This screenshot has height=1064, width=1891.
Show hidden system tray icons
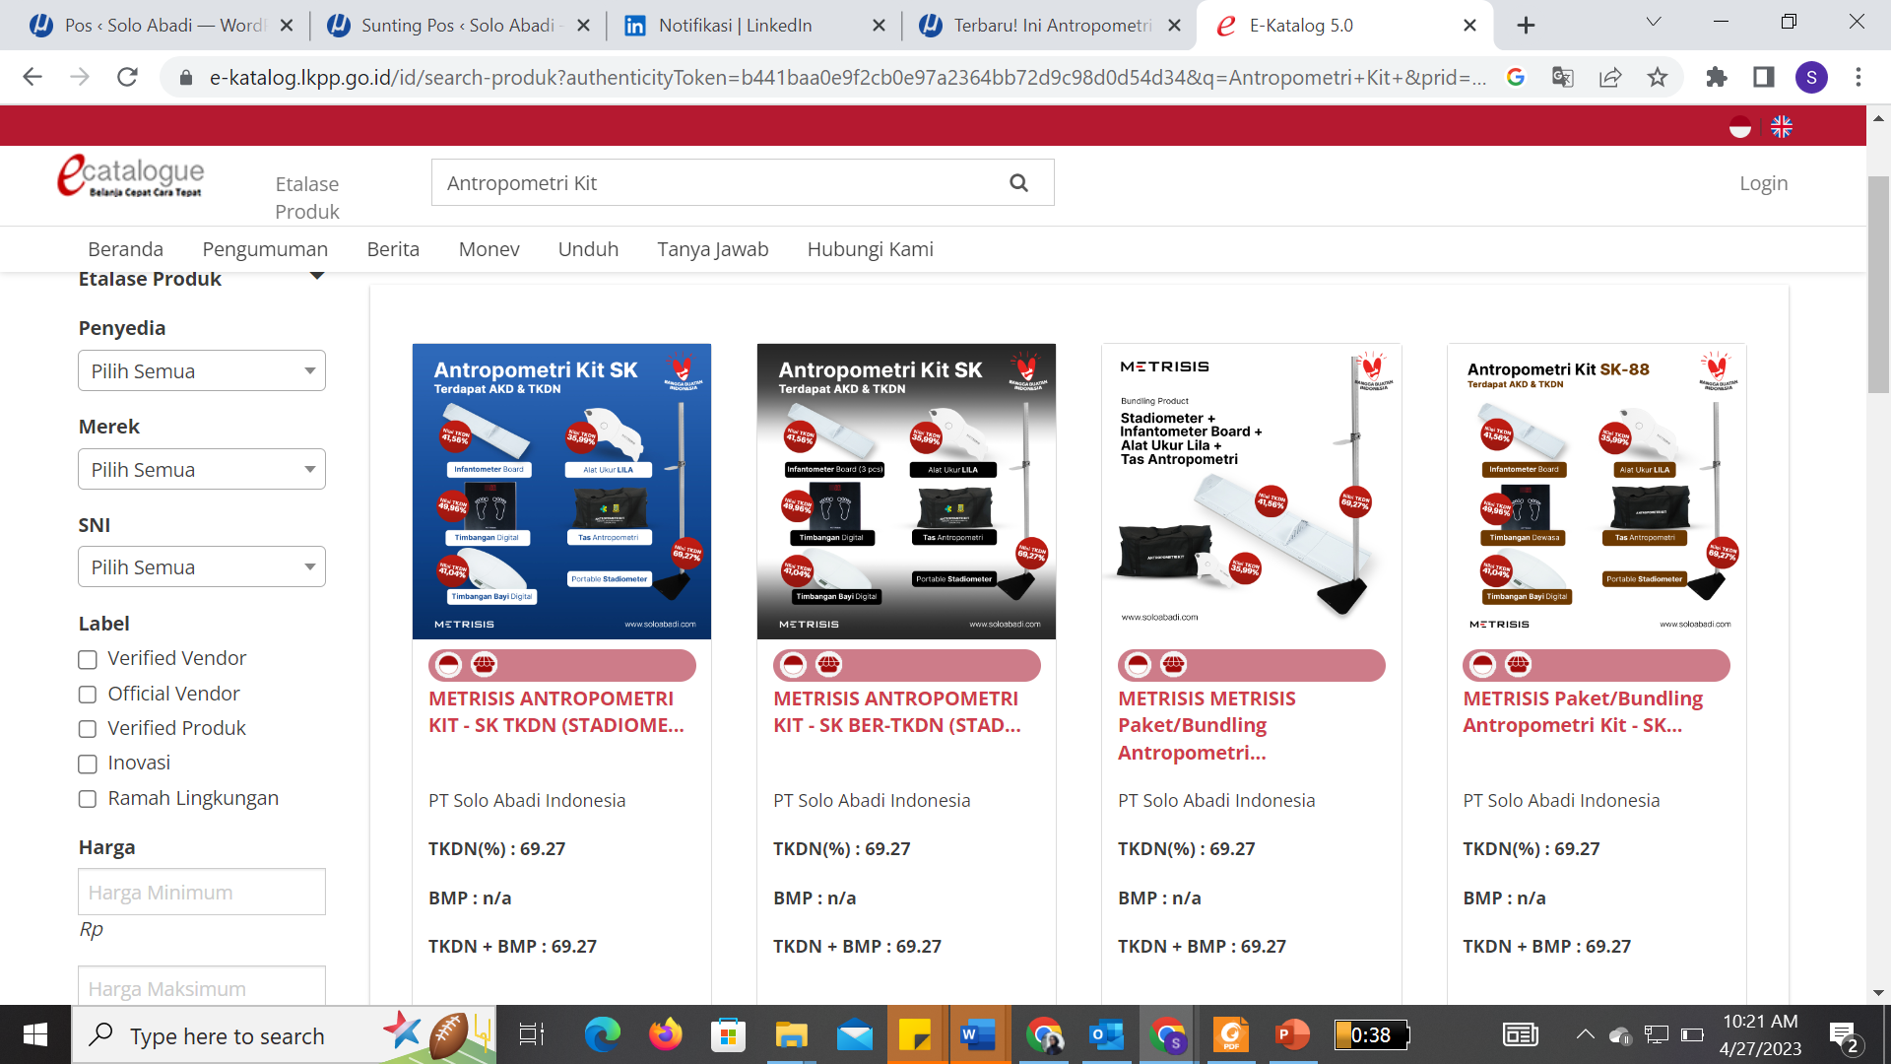point(1585,1034)
